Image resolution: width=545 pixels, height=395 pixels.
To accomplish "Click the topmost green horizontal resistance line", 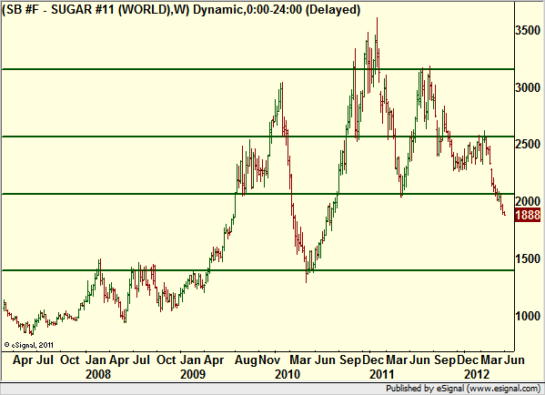I will (x=257, y=69).
